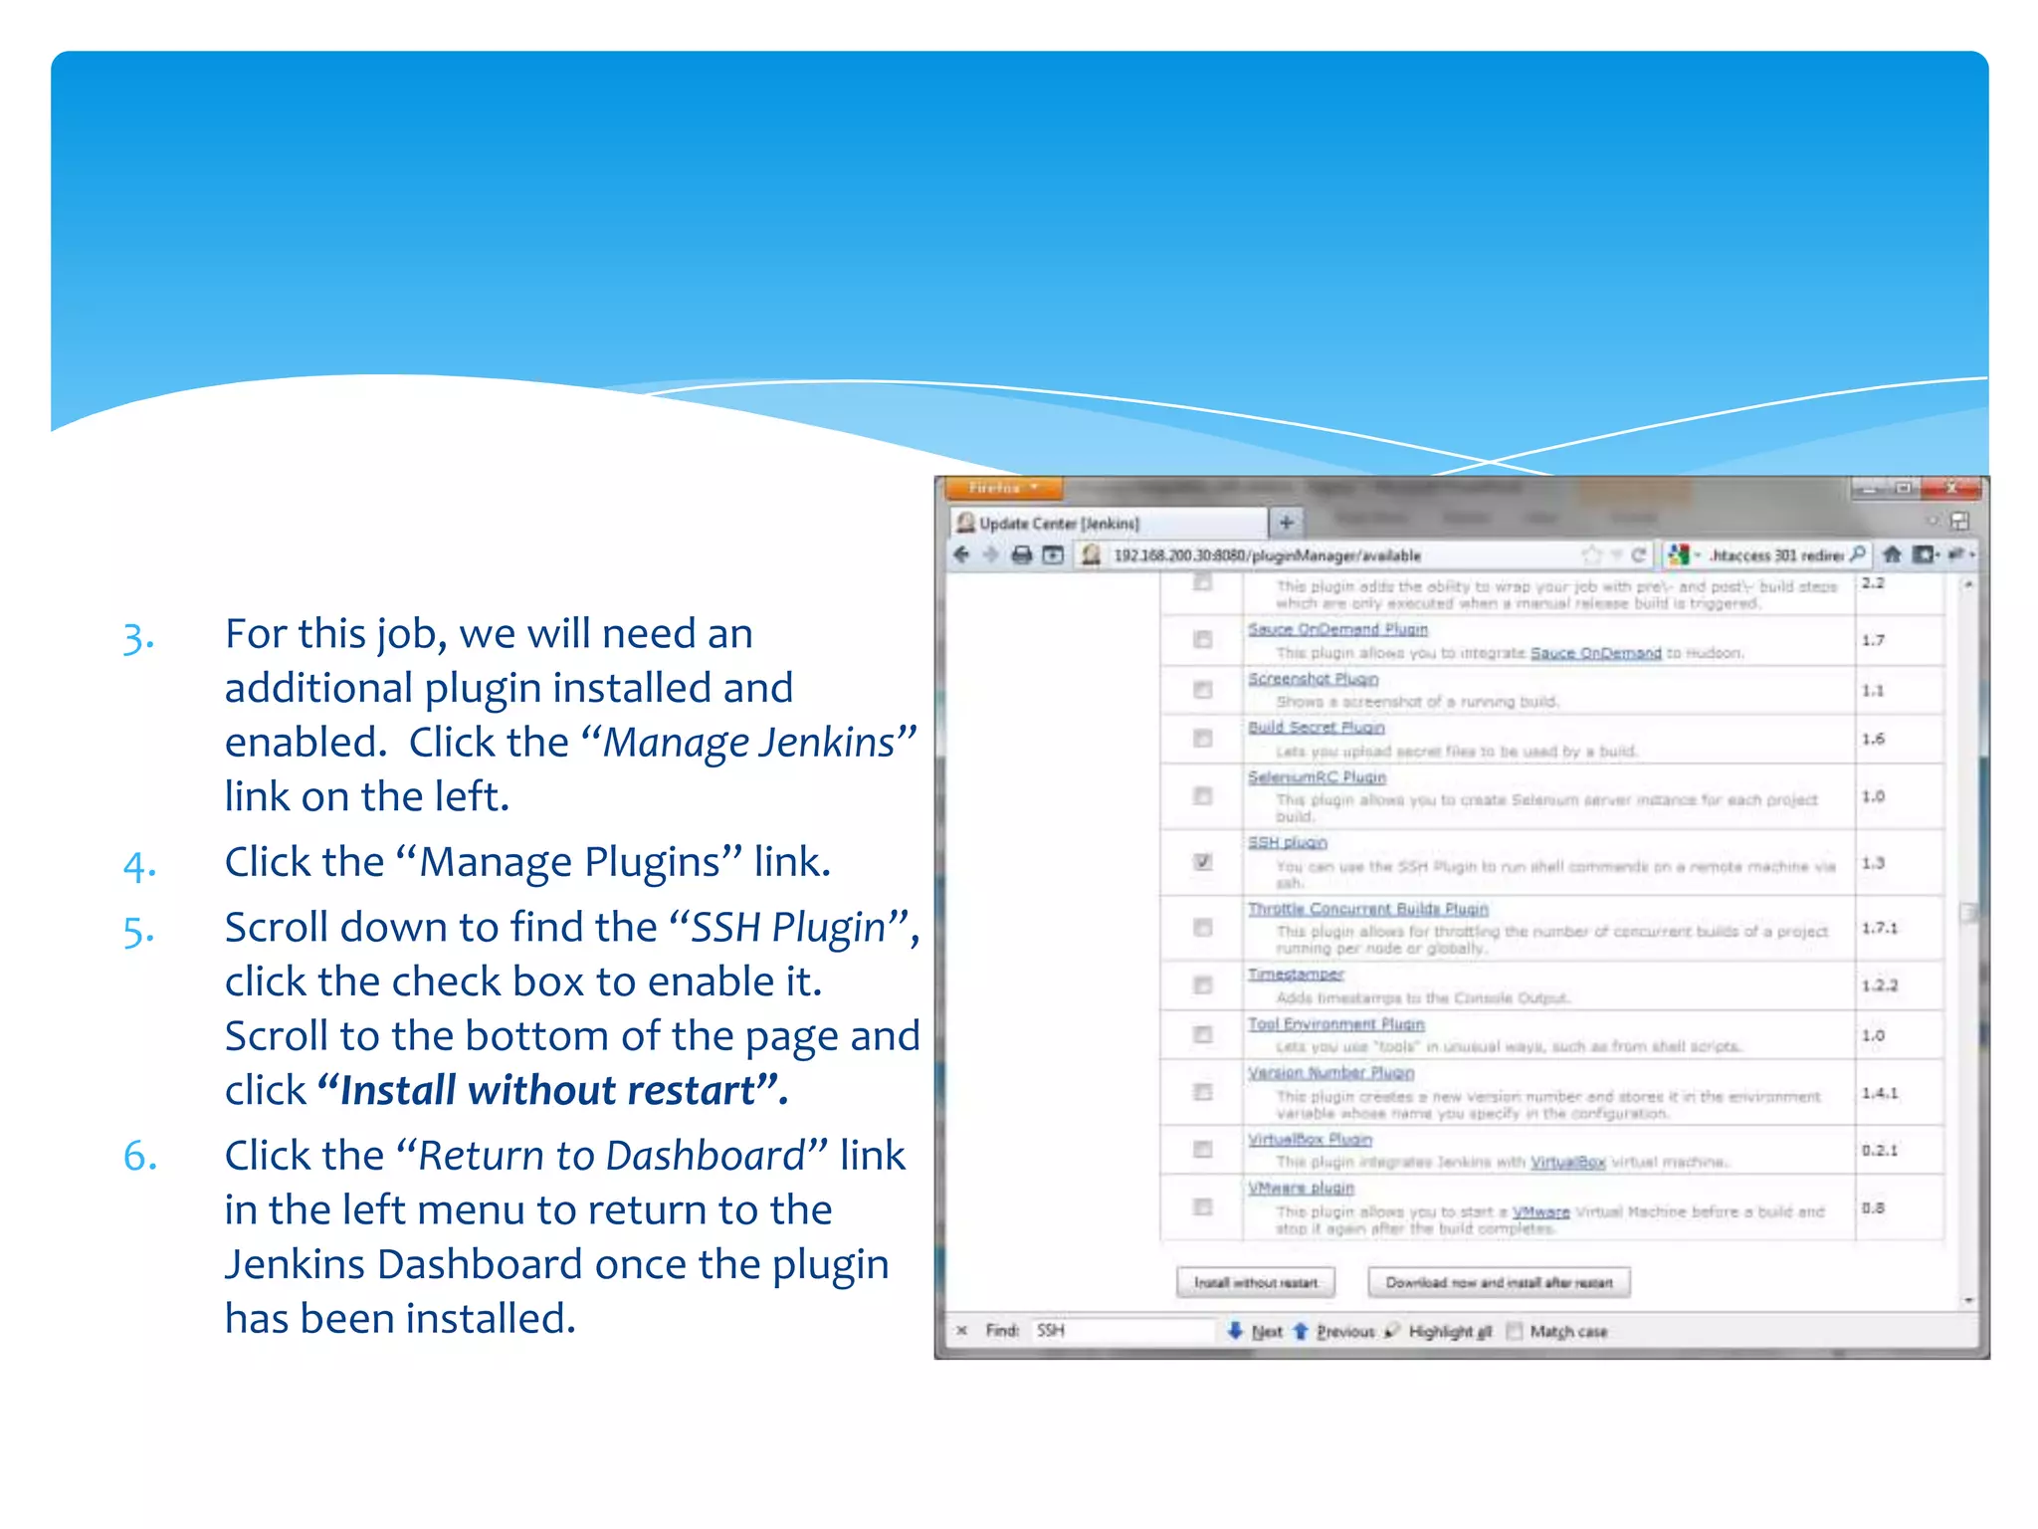The height and width of the screenshot is (1529, 2038).
Task: Check the VirtualBox Plugin checkbox
Action: click(x=1202, y=1150)
